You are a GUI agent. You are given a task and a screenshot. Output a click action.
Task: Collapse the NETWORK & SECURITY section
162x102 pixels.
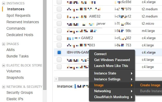[4, 87]
